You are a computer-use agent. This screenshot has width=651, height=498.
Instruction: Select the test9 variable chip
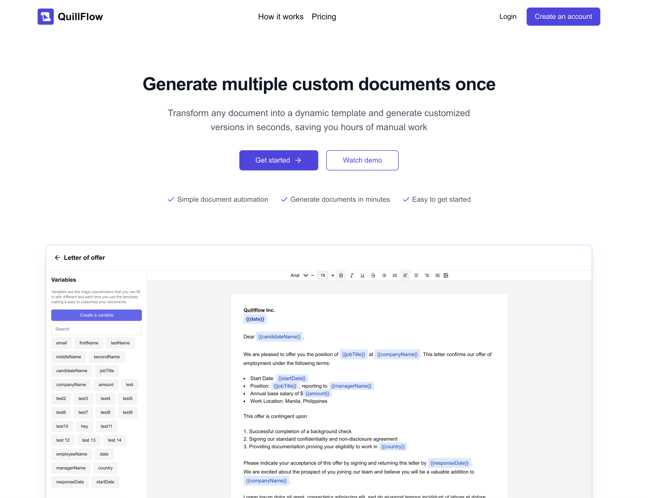pos(128,413)
